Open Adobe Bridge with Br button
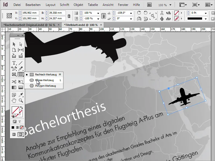Viewport: 215px width, 161px height. (x=149, y=5)
